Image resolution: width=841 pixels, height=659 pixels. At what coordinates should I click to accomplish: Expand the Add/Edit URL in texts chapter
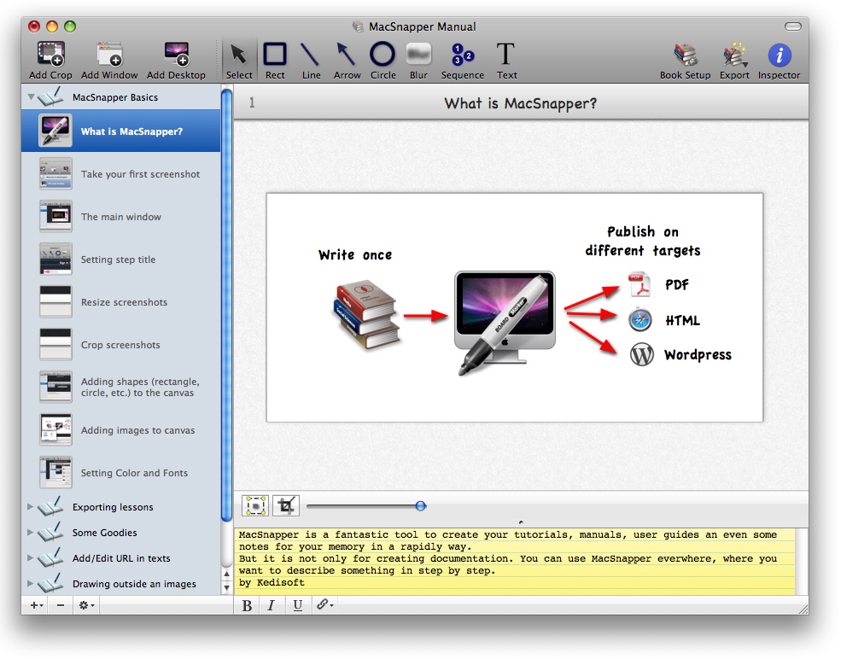coord(31,557)
